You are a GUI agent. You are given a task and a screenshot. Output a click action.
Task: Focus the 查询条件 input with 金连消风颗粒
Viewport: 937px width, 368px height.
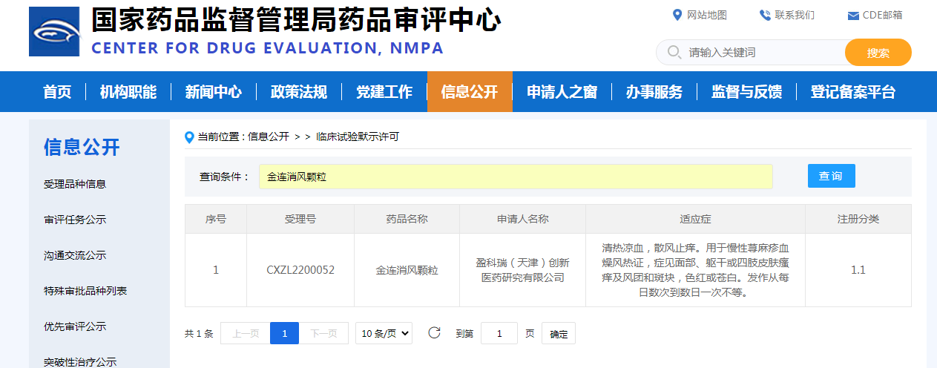point(515,177)
